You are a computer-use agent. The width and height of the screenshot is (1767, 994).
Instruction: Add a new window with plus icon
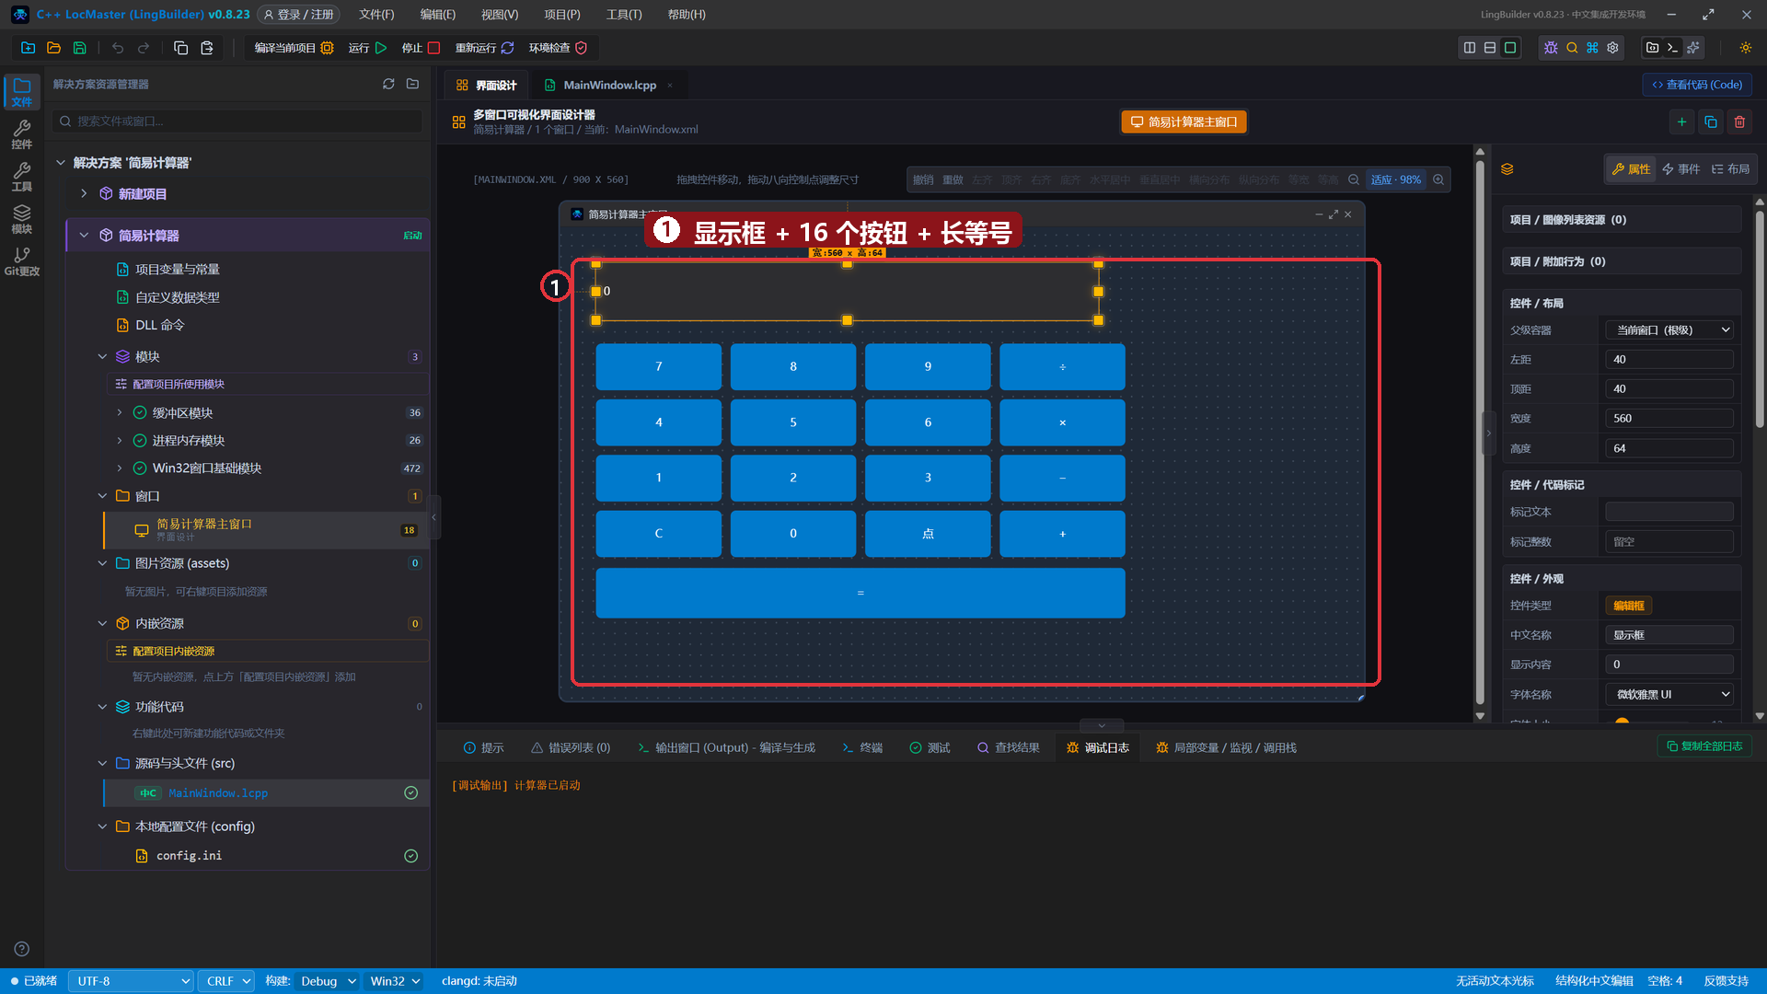[1681, 121]
